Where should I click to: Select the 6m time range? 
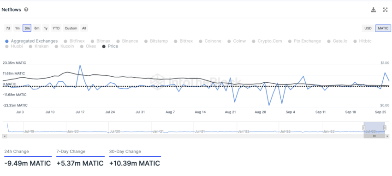pyautogui.click(x=37, y=28)
